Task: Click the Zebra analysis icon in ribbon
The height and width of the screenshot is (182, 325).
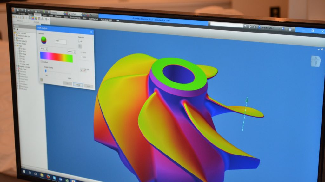Action: [x=30, y=18]
